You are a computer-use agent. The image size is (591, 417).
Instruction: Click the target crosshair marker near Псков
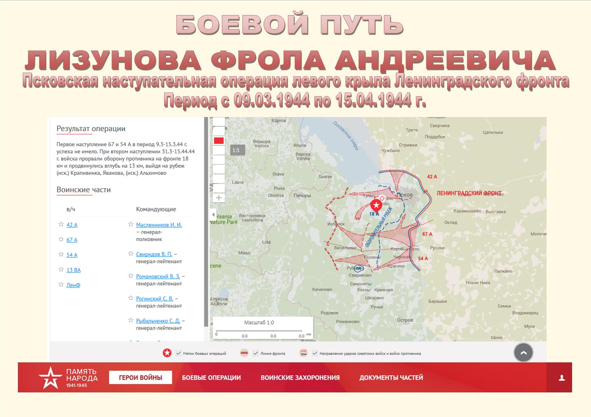click(382, 198)
